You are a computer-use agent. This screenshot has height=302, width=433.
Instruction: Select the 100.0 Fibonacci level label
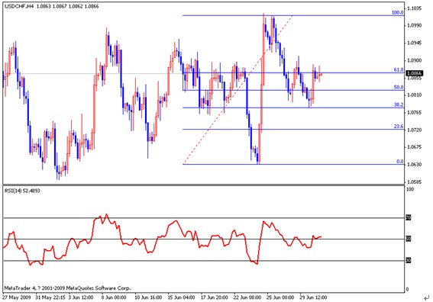(x=397, y=13)
